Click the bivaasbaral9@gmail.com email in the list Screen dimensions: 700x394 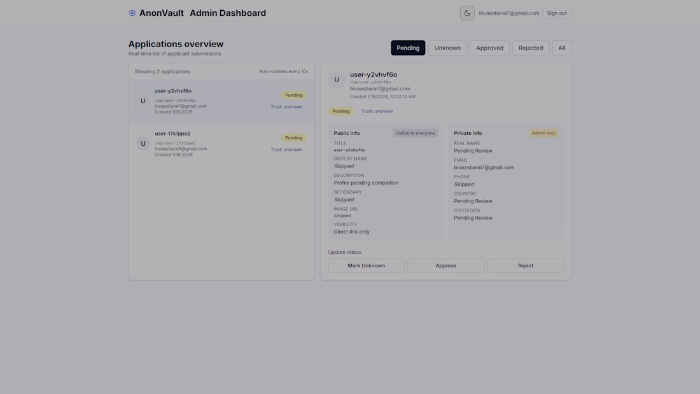point(181,149)
